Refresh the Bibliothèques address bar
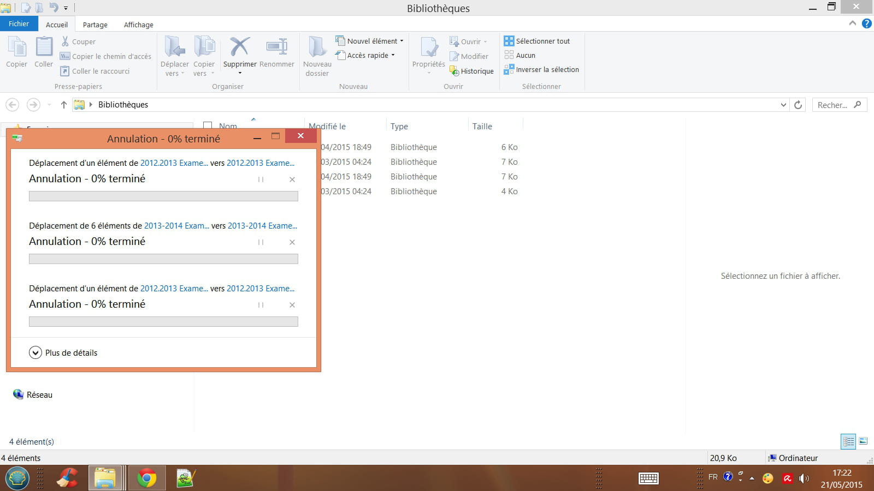 coord(798,105)
